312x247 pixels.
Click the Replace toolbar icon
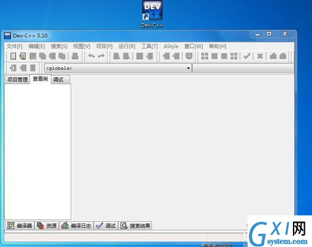pyautogui.click(x=126, y=56)
